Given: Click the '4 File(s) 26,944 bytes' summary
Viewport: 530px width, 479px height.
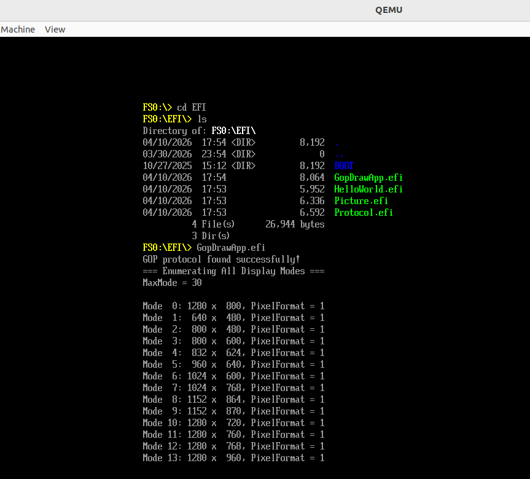Looking at the screenshot, I should (258, 224).
